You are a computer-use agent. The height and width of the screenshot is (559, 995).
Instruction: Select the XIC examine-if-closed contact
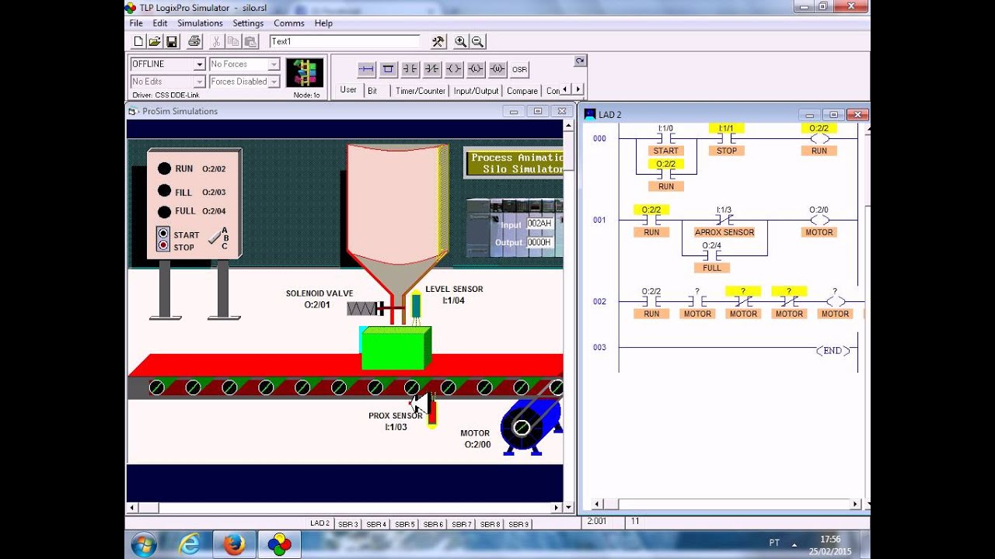[410, 69]
